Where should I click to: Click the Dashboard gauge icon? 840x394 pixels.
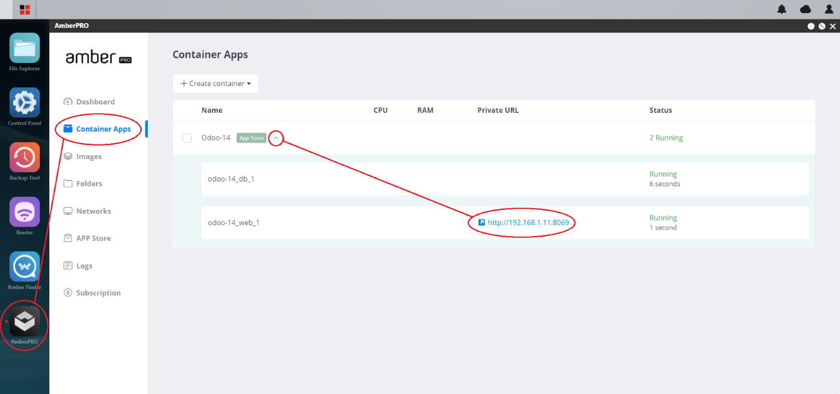(x=68, y=102)
